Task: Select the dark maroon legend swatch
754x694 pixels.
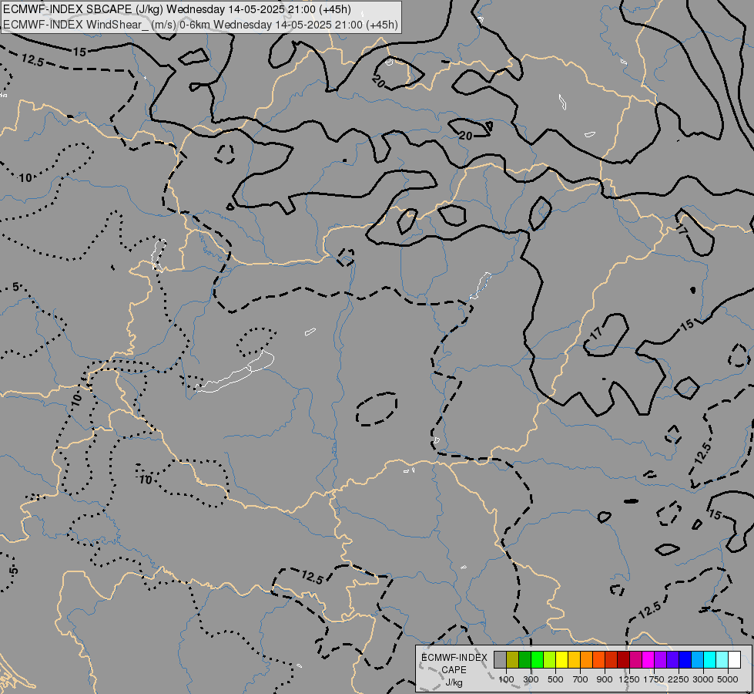Action: (x=624, y=659)
